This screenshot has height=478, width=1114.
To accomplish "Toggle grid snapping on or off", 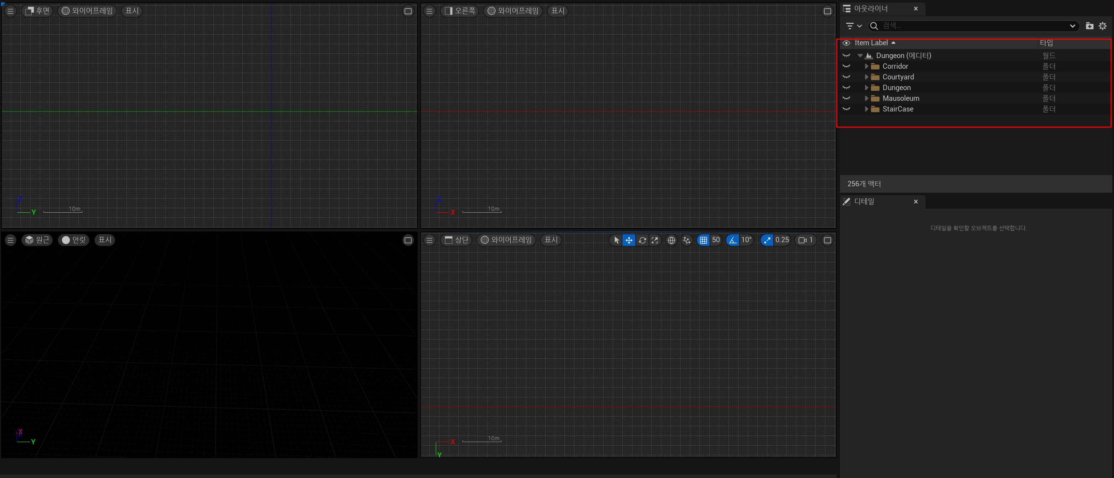I will click(703, 240).
